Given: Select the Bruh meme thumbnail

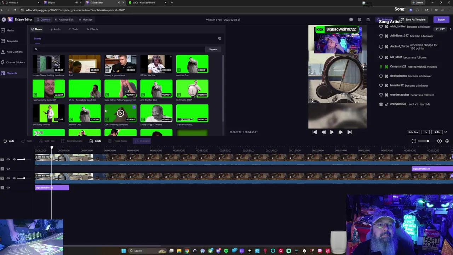Looking at the screenshot, I should (85, 64).
